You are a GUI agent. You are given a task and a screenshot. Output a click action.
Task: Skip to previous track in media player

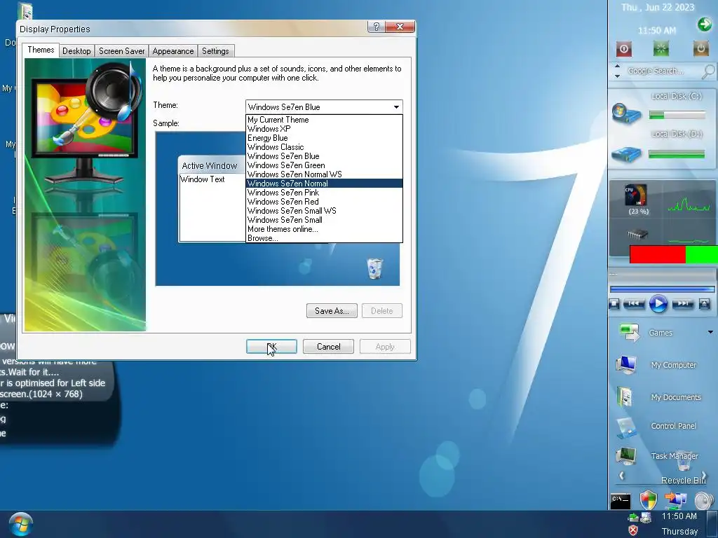[x=634, y=303]
